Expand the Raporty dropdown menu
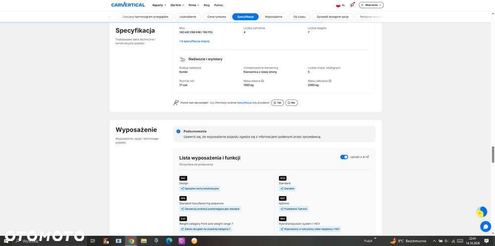 (x=159, y=5)
